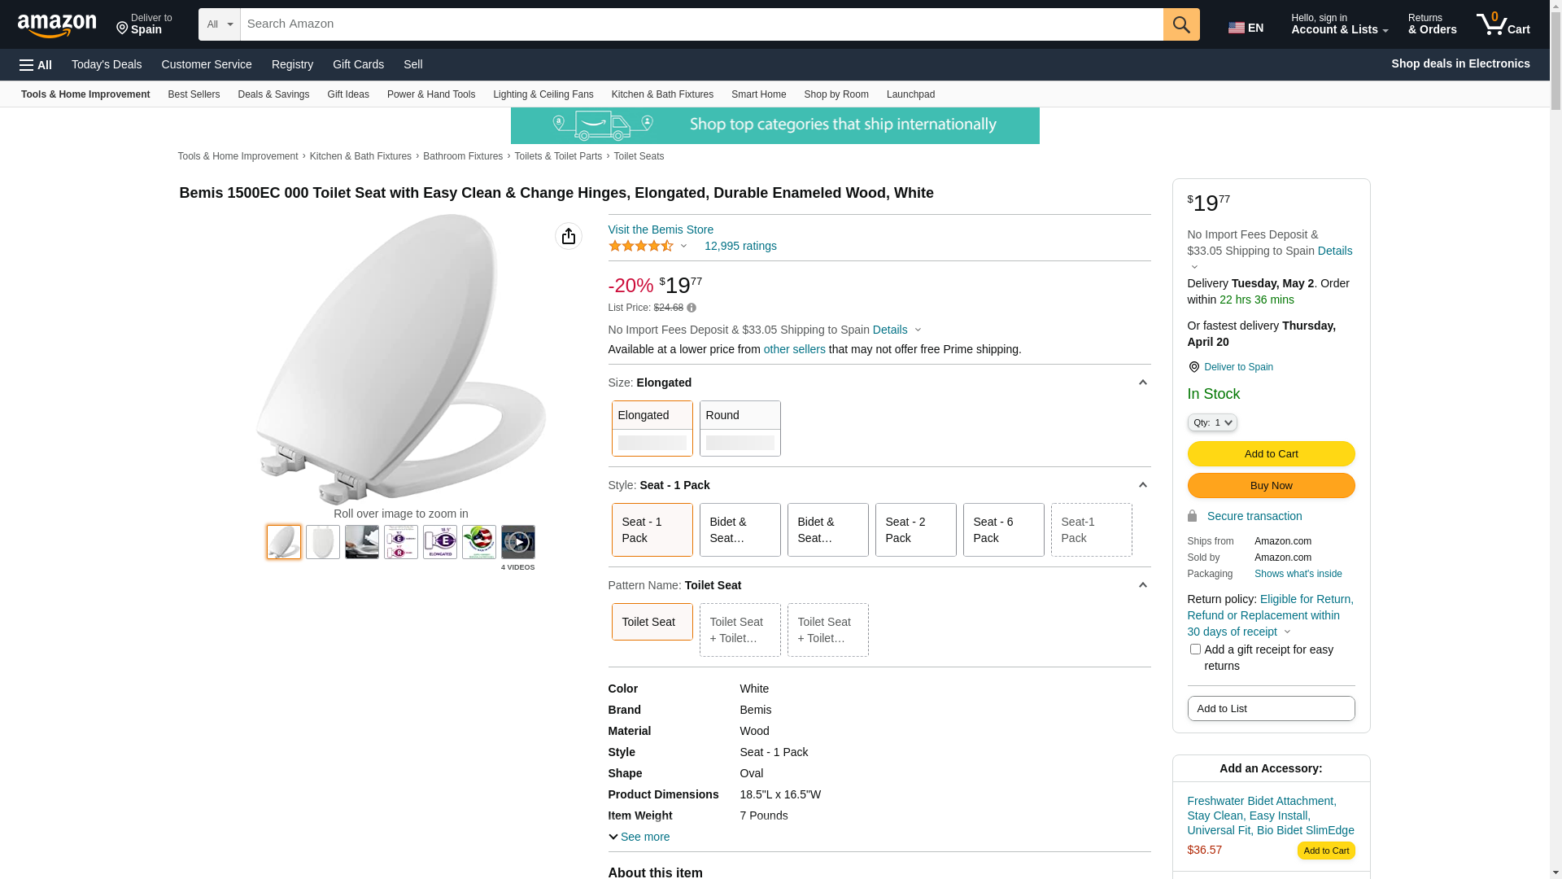This screenshot has width=1562, height=879.
Task: Collapse the Pattern Name section chevron
Action: click(x=1142, y=585)
